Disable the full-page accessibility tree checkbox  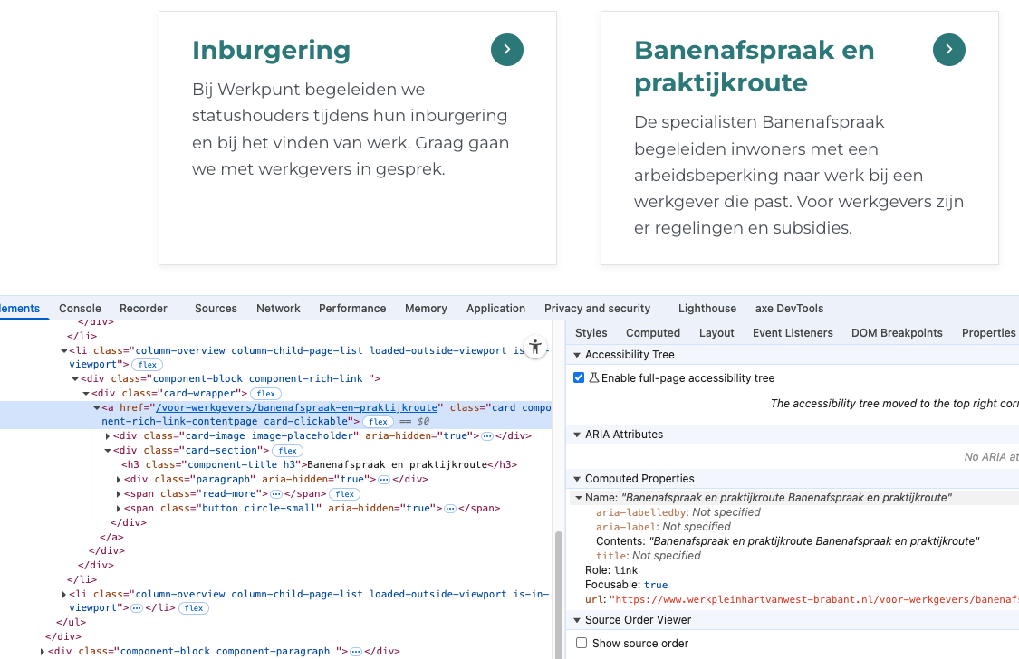(579, 377)
